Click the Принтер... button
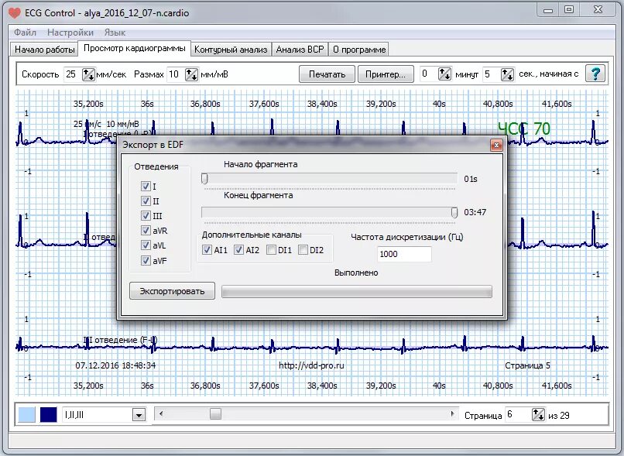 386,74
